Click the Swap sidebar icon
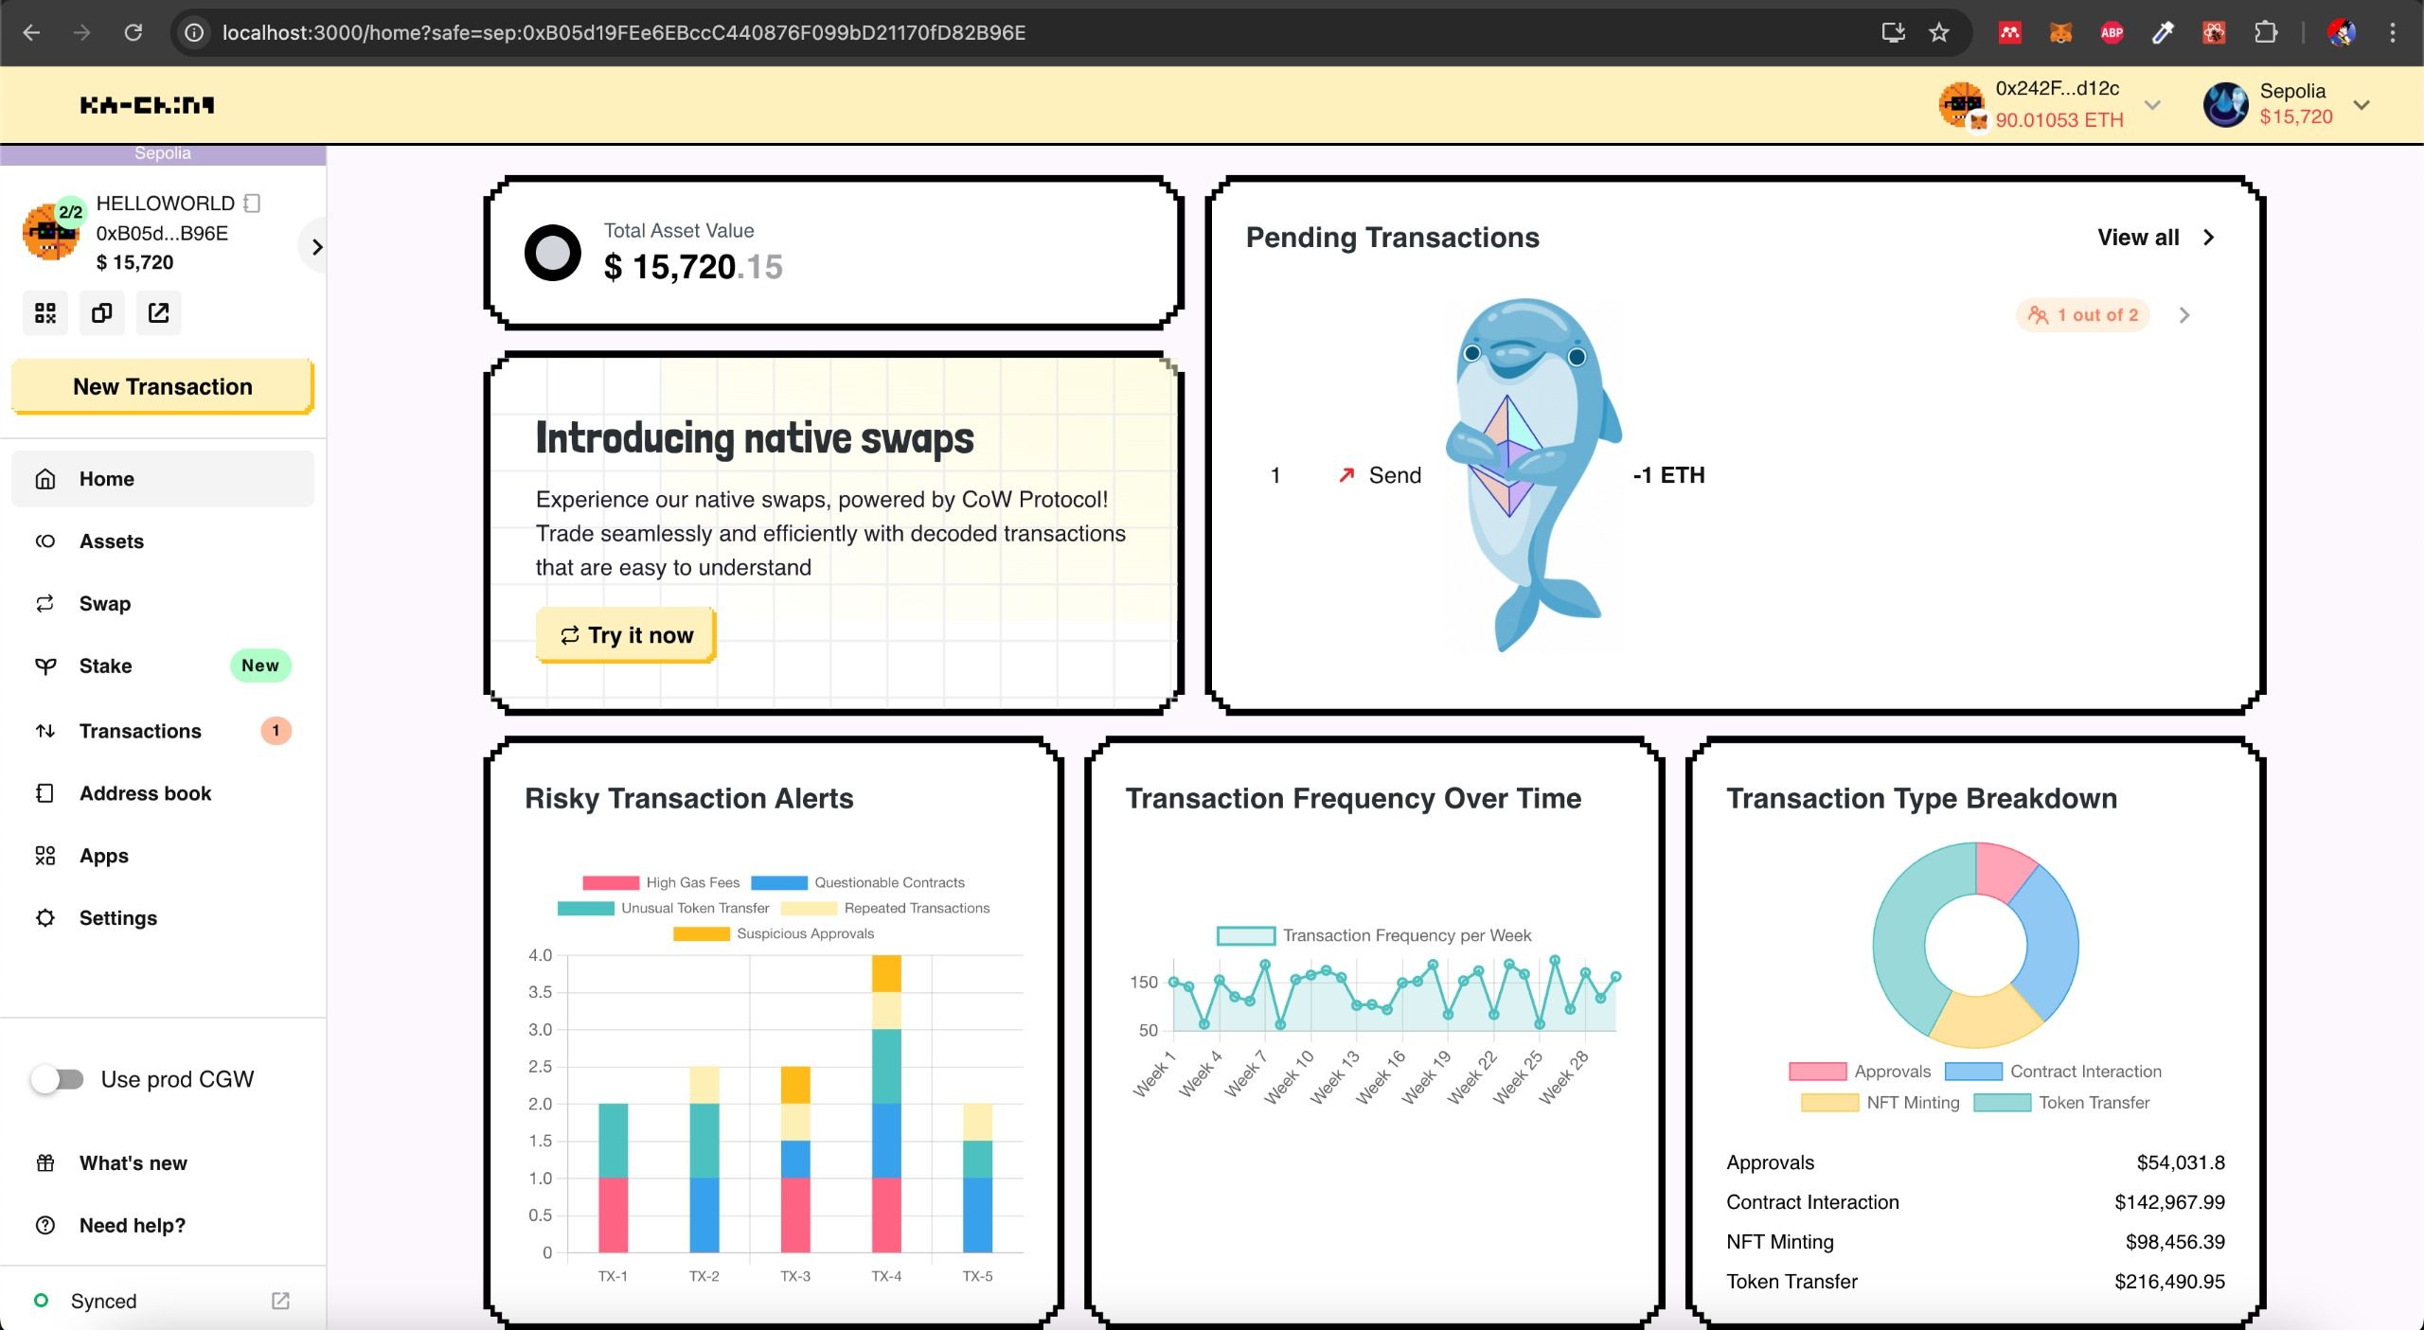 click(x=45, y=603)
